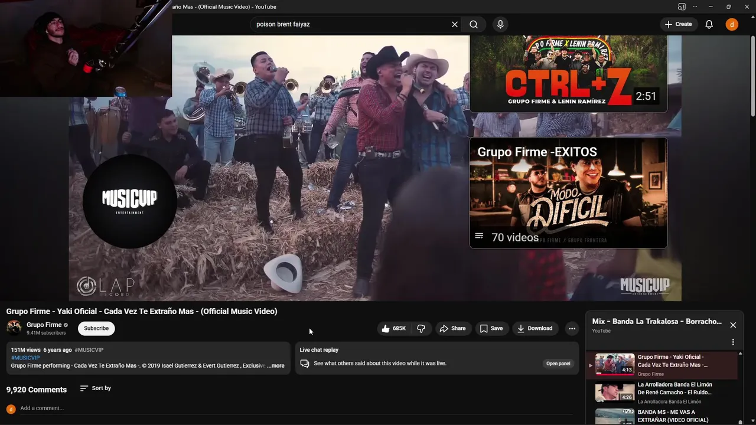The image size is (756, 425).
Task: Dislike the video with thumbs down
Action: coord(421,328)
